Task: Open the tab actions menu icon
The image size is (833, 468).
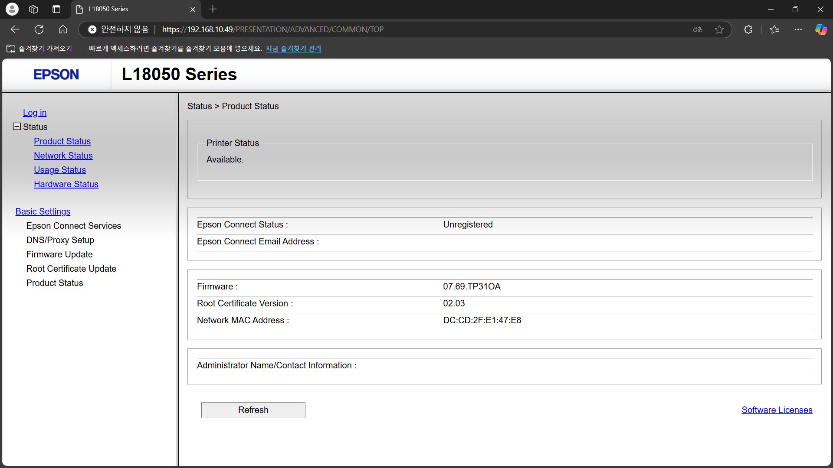Action: coord(56,9)
